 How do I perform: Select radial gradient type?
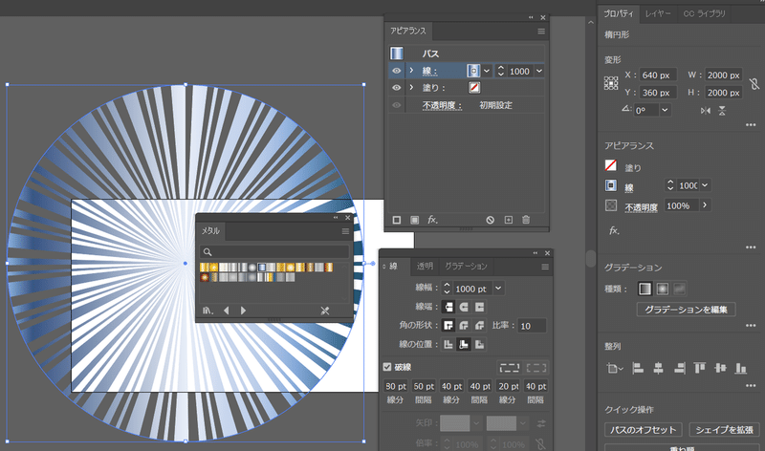click(662, 290)
